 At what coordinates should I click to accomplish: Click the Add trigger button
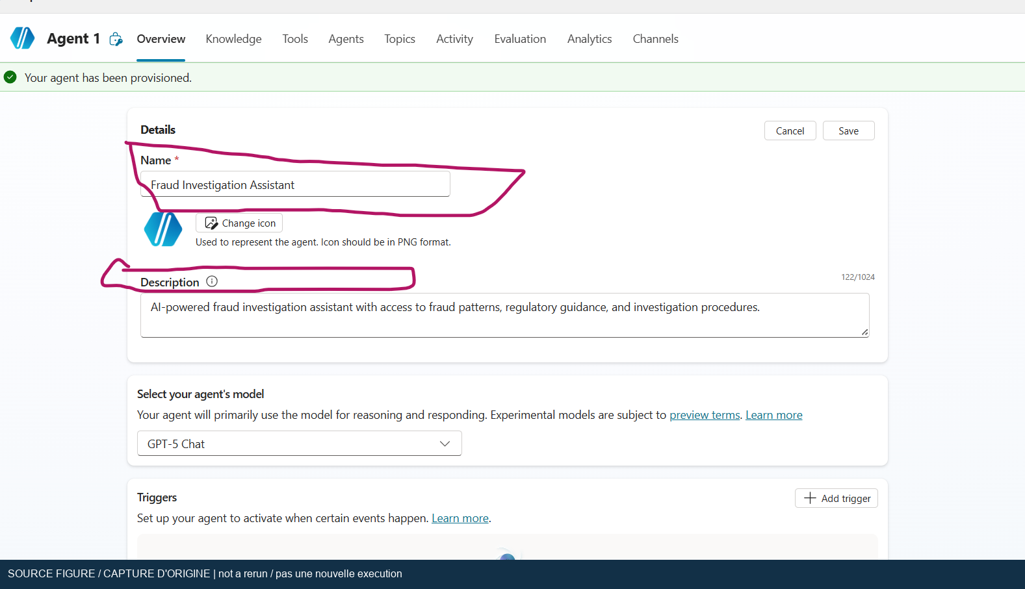[837, 498]
